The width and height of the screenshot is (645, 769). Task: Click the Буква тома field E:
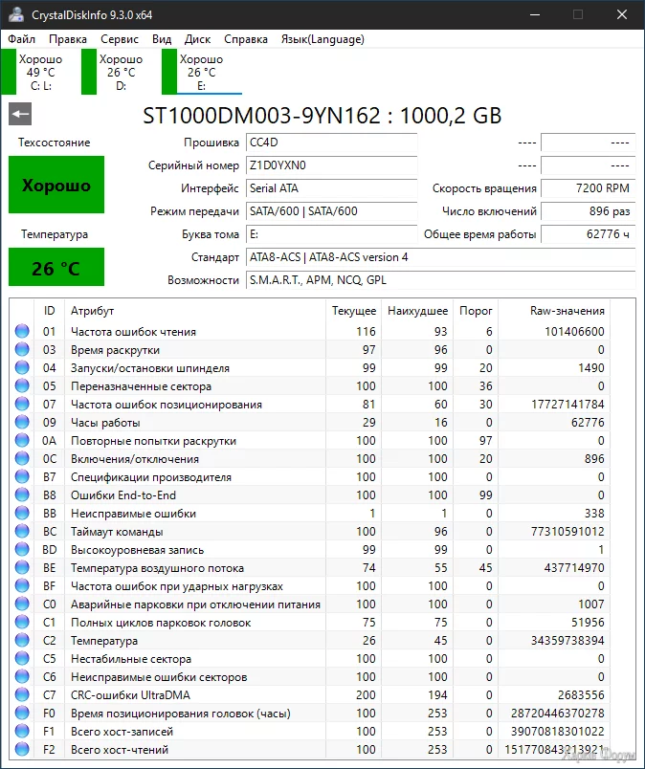click(x=331, y=234)
